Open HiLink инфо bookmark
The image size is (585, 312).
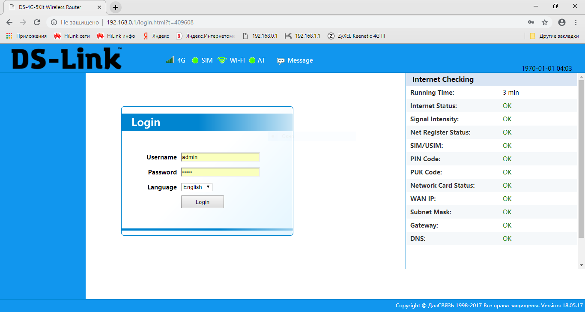[x=116, y=36]
